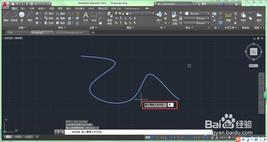Choose the Copy (复制) command
The width and height of the screenshot is (267, 142).
[49, 18]
